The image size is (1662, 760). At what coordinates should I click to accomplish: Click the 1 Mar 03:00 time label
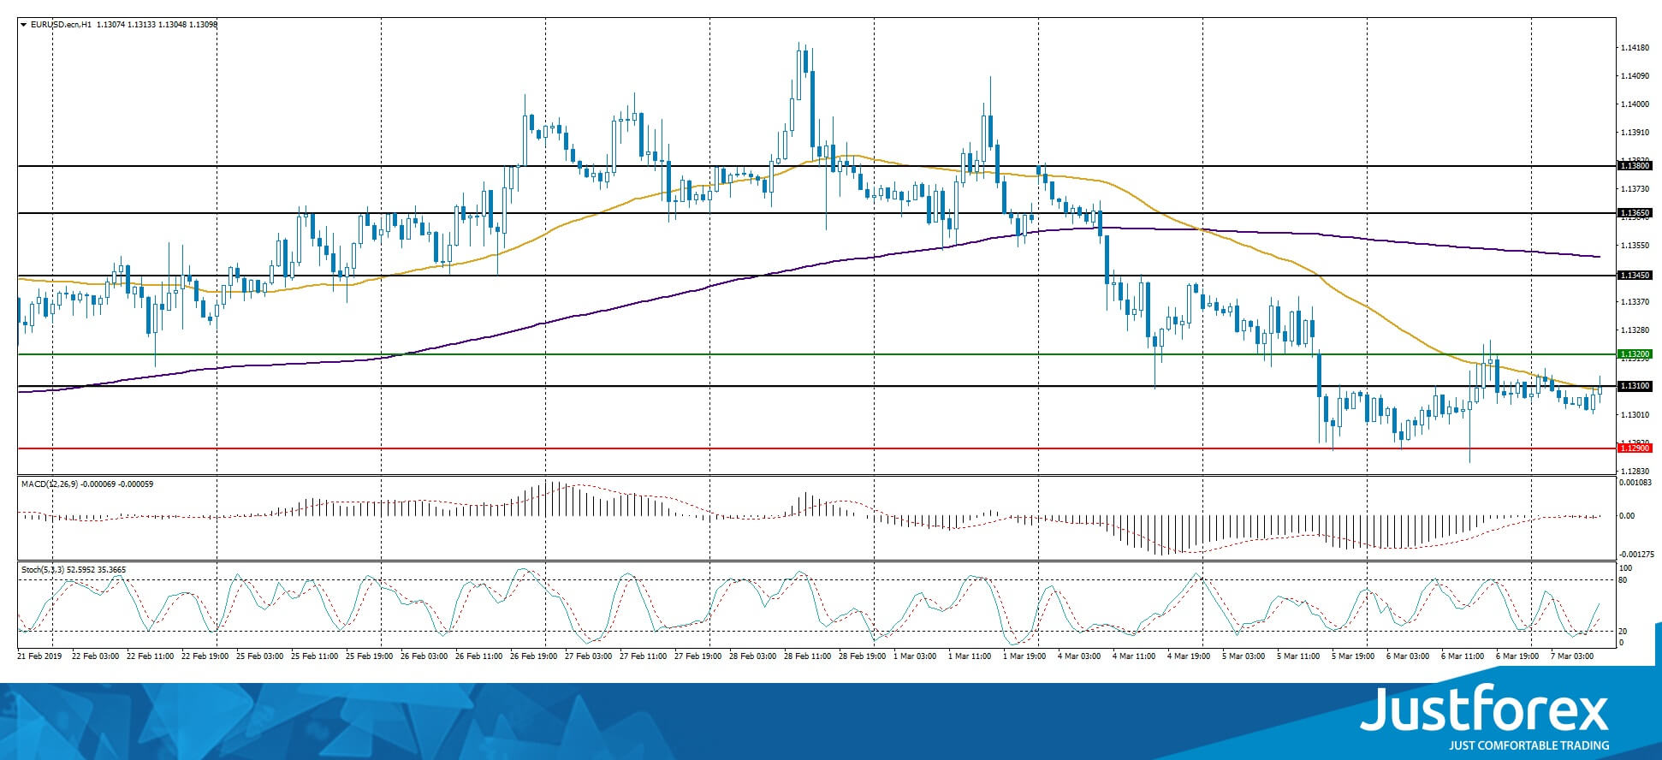(916, 656)
